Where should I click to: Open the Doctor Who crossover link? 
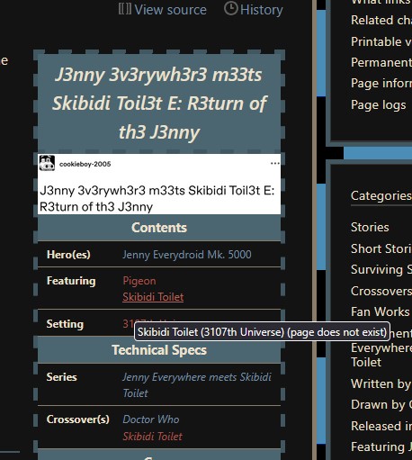click(x=151, y=419)
